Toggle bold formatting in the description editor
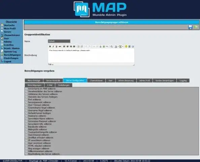The width and height of the screenshot is (200, 162). [50, 47]
